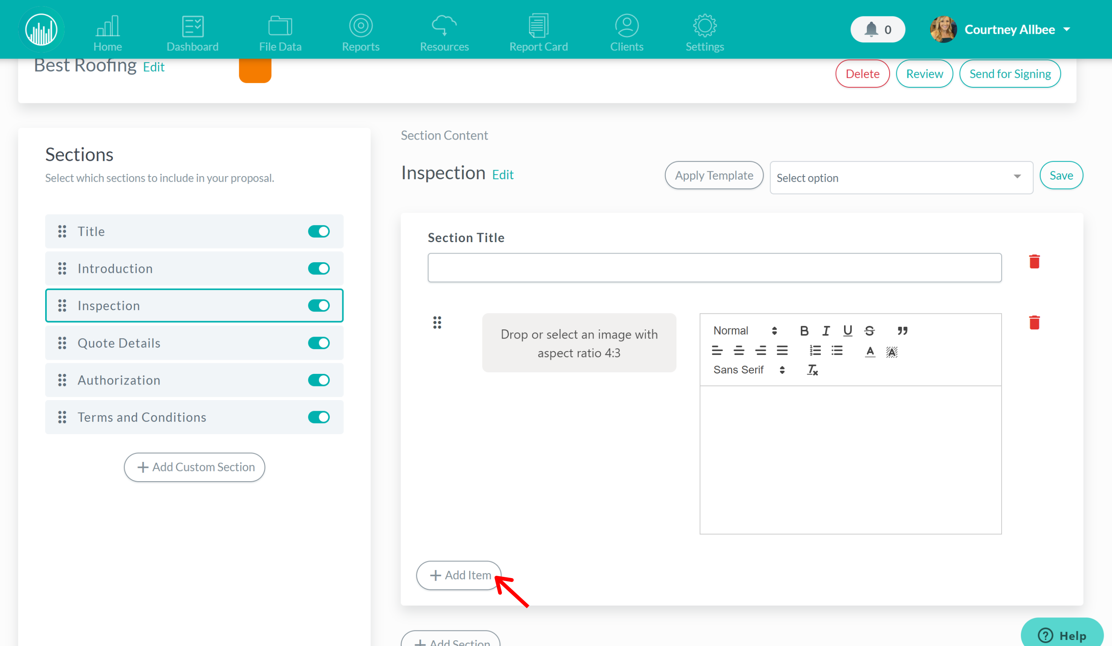The height and width of the screenshot is (646, 1112).
Task: Disable the Introduction section
Action: 318,268
